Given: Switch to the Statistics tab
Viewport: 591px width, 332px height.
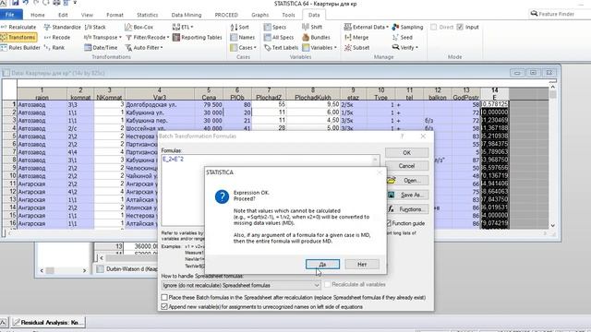Looking at the screenshot, I should (148, 15).
